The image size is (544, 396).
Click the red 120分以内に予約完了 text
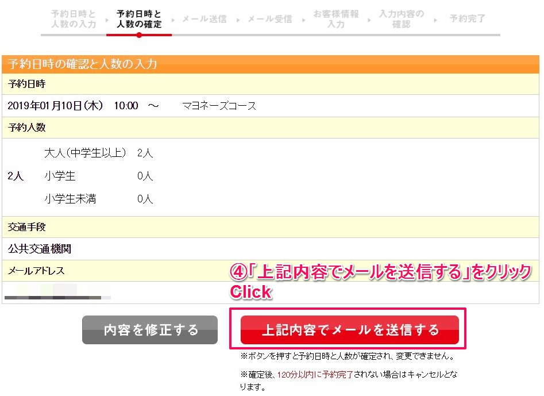click(315, 375)
